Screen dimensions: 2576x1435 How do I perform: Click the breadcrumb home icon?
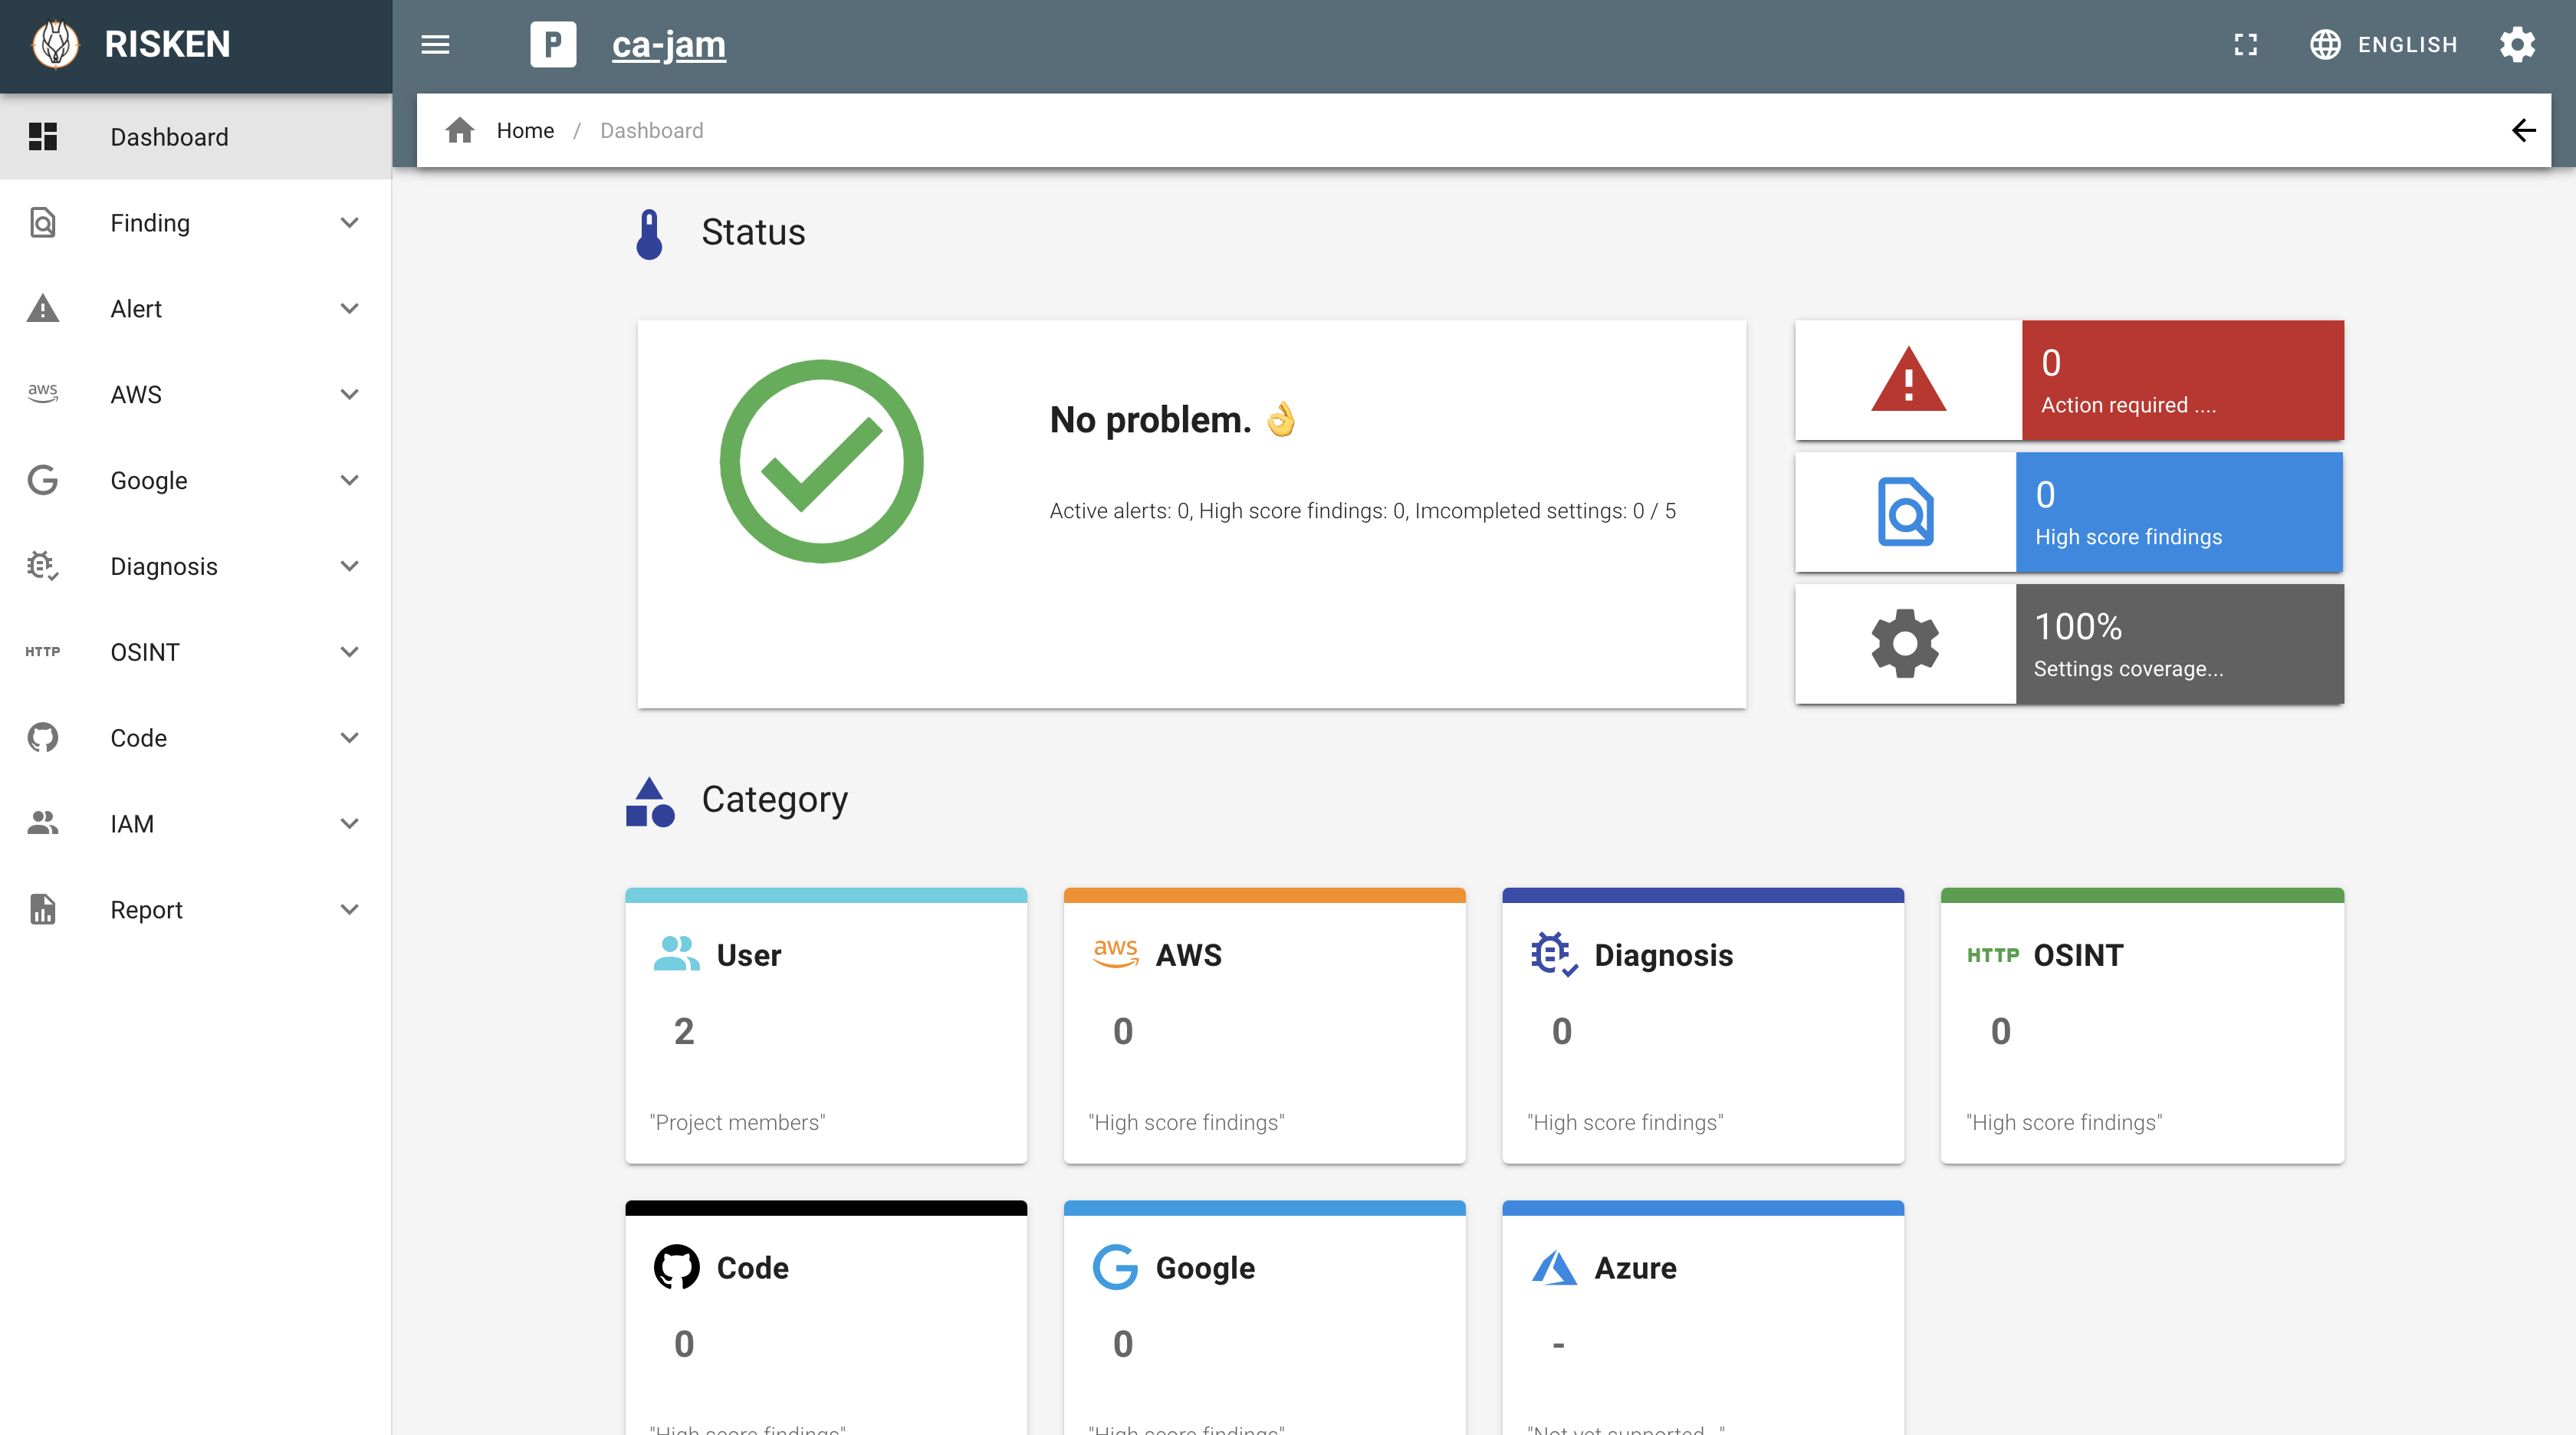pyautogui.click(x=460, y=130)
